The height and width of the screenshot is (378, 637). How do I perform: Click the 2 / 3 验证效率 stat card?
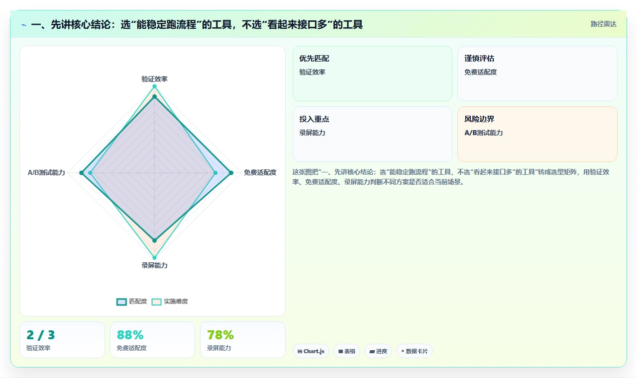(62, 340)
